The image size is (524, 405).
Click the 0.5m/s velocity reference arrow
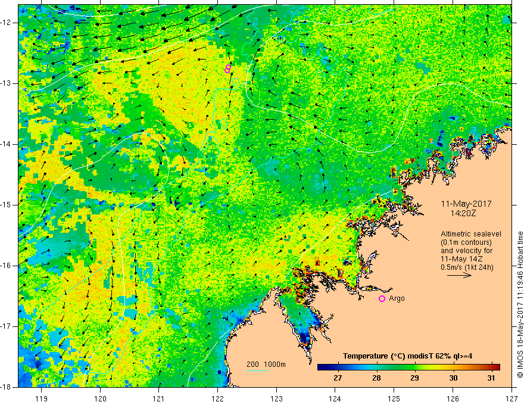(x=460, y=275)
